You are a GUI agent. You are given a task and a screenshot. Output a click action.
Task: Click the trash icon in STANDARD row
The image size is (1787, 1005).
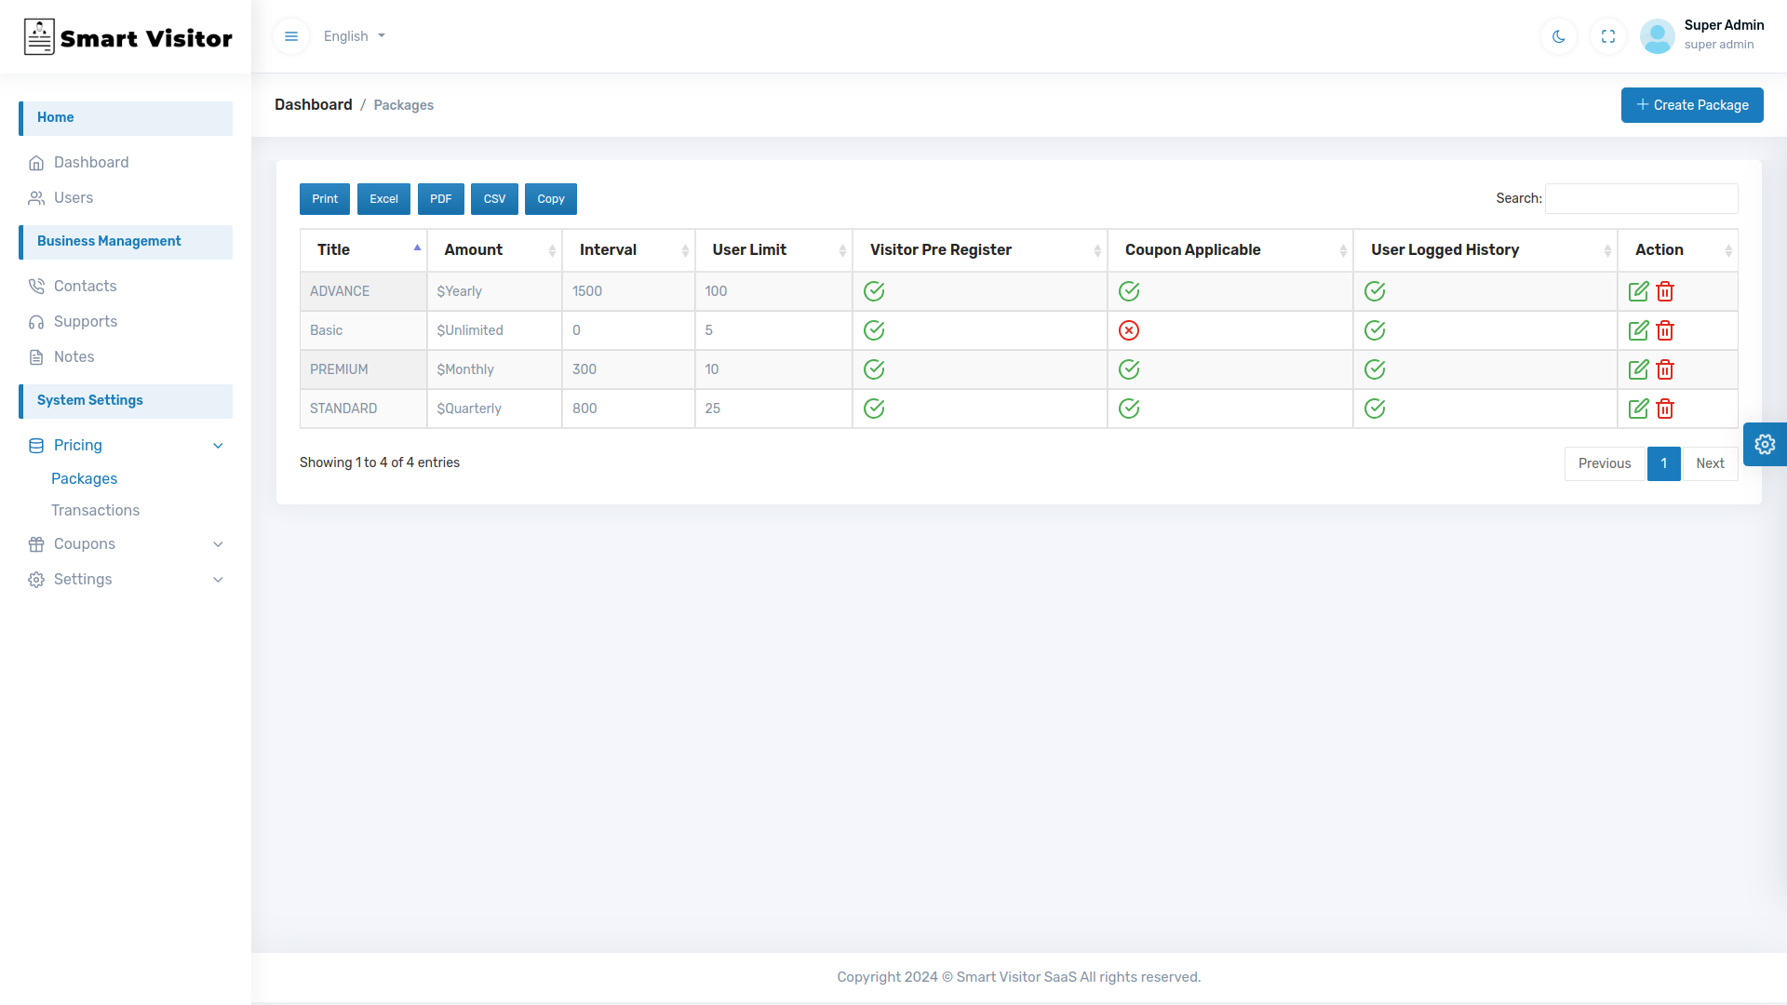pos(1665,409)
